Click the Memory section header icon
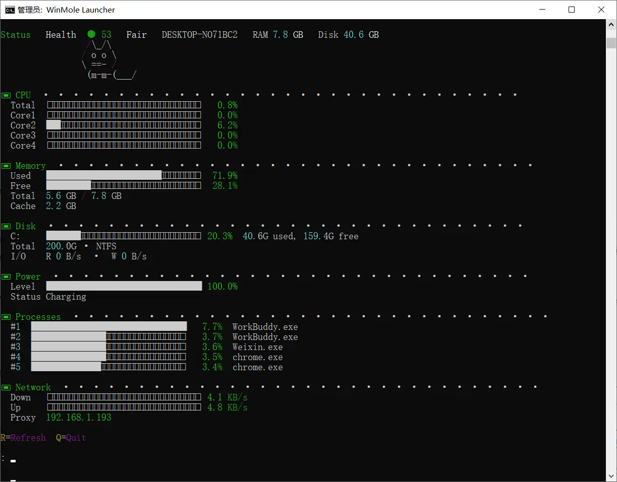 6,166
